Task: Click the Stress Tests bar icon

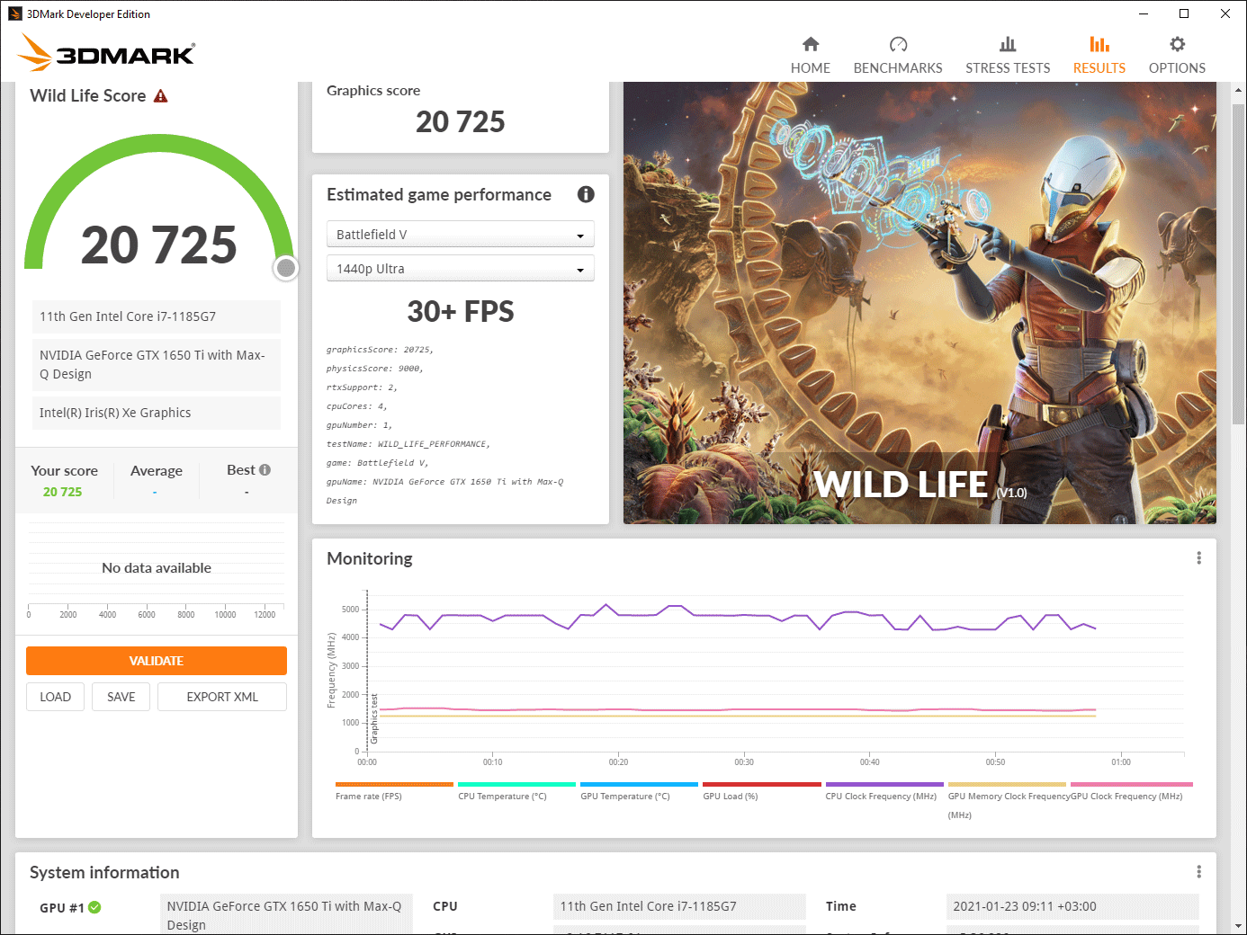Action: 1008,44
